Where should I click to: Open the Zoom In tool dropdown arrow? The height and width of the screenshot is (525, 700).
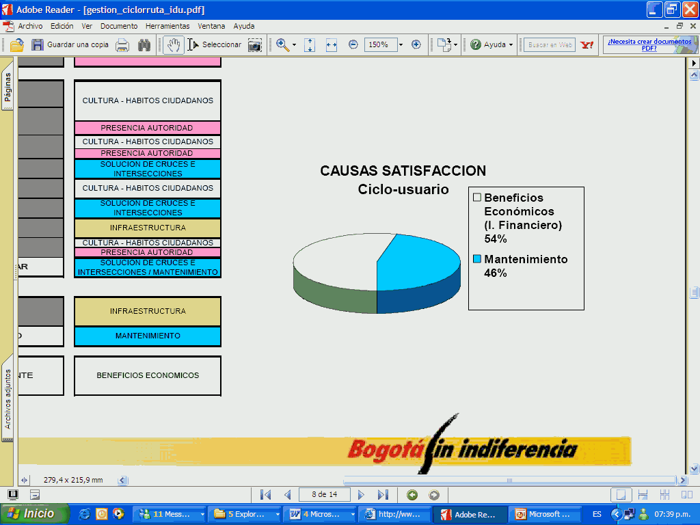(x=295, y=45)
